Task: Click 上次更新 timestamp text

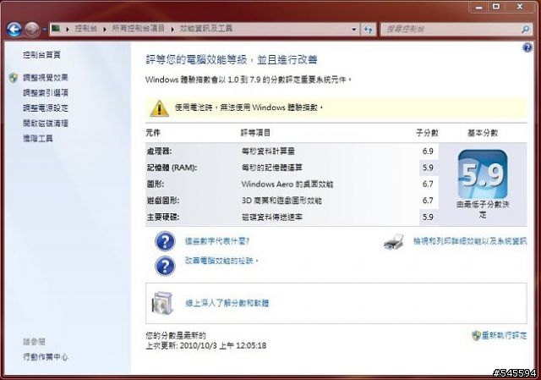Action: tap(206, 345)
